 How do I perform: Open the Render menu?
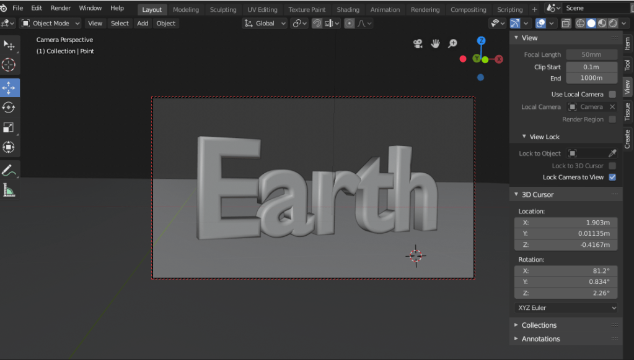60,9
